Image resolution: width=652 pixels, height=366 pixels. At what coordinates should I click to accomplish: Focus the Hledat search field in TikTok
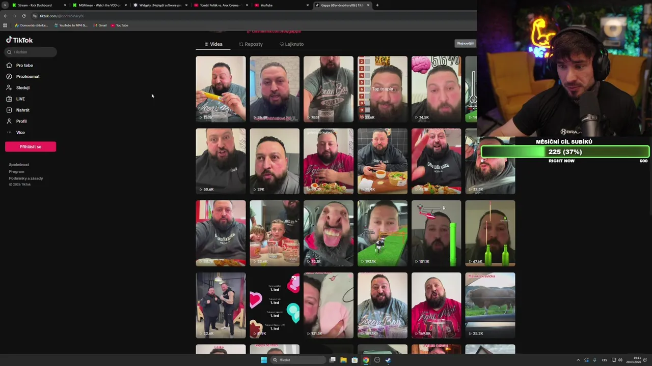[31, 52]
